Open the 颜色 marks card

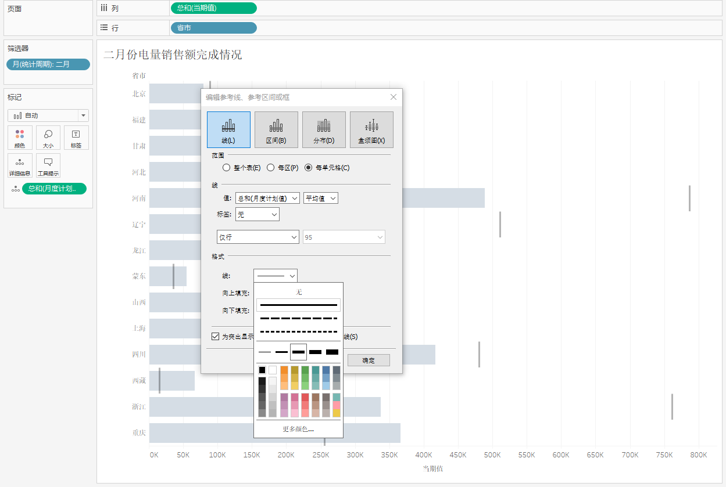20,138
